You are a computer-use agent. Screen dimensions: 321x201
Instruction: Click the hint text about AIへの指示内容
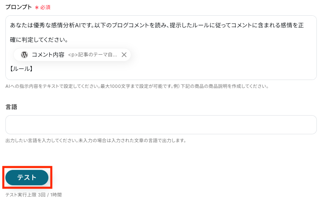coord(137,87)
